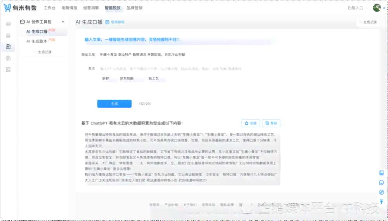
Task: Click the back-to-top arrow icon
Action: point(381,202)
